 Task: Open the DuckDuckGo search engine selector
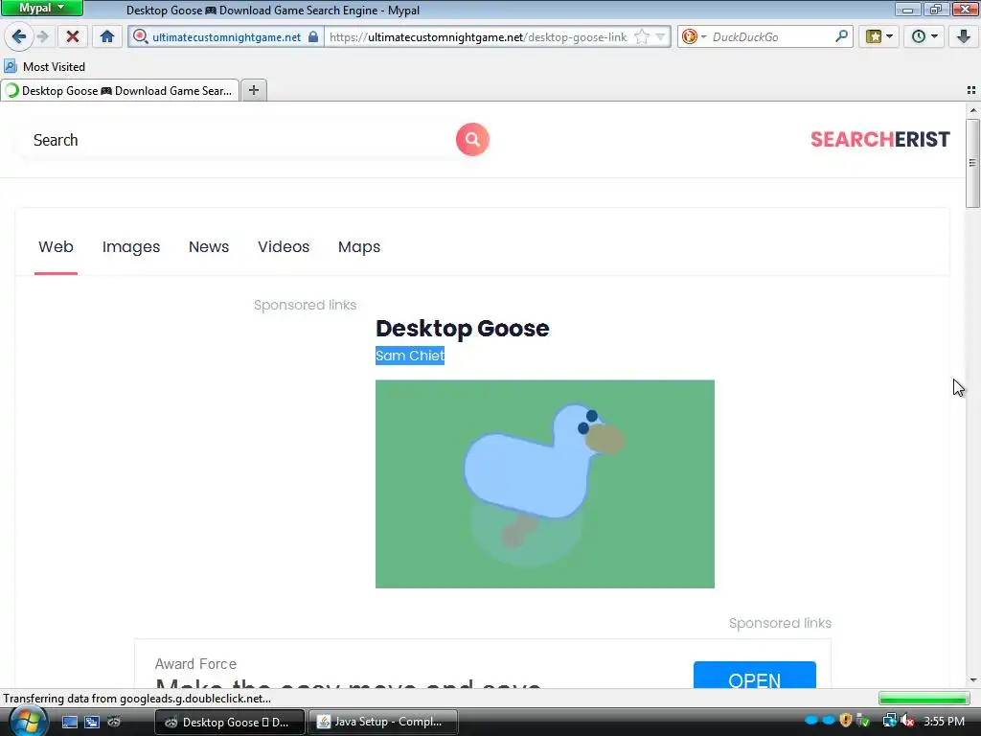pos(694,36)
